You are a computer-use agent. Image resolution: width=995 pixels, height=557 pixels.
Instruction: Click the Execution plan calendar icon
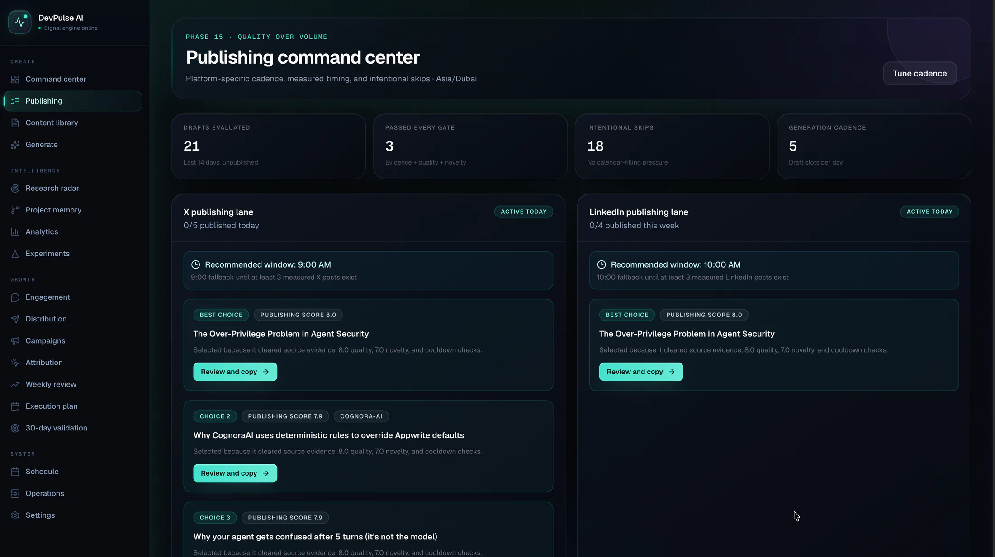(15, 406)
